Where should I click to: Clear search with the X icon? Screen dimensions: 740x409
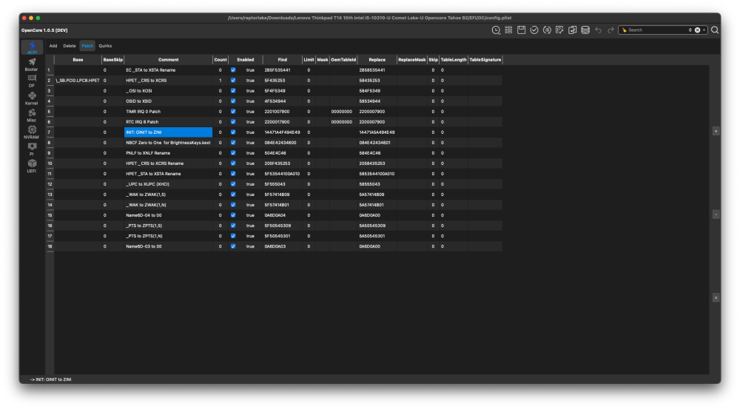(x=697, y=30)
